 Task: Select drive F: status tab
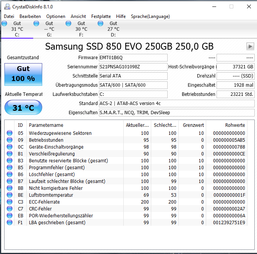[x=81, y=29]
